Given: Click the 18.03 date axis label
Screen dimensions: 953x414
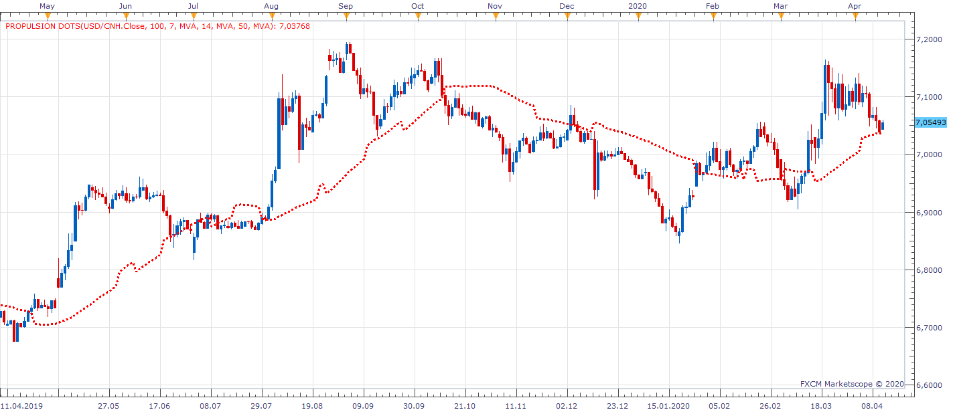Looking at the screenshot, I should (821, 406).
